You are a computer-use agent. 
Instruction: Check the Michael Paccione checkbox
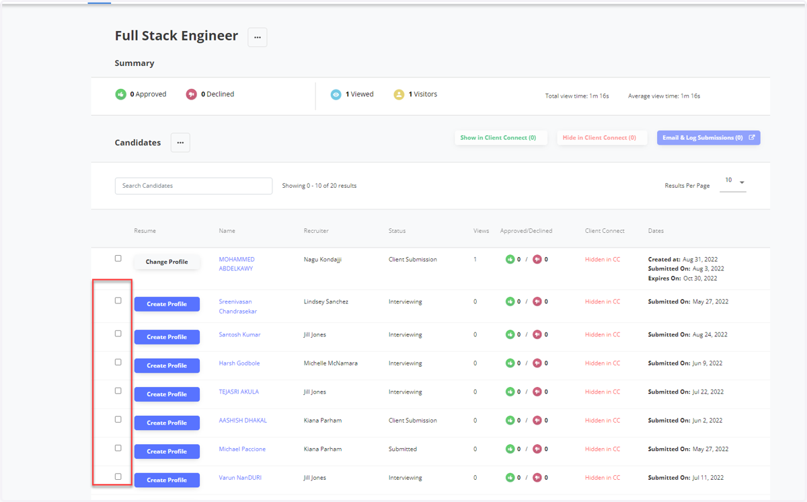click(x=118, y=448)
